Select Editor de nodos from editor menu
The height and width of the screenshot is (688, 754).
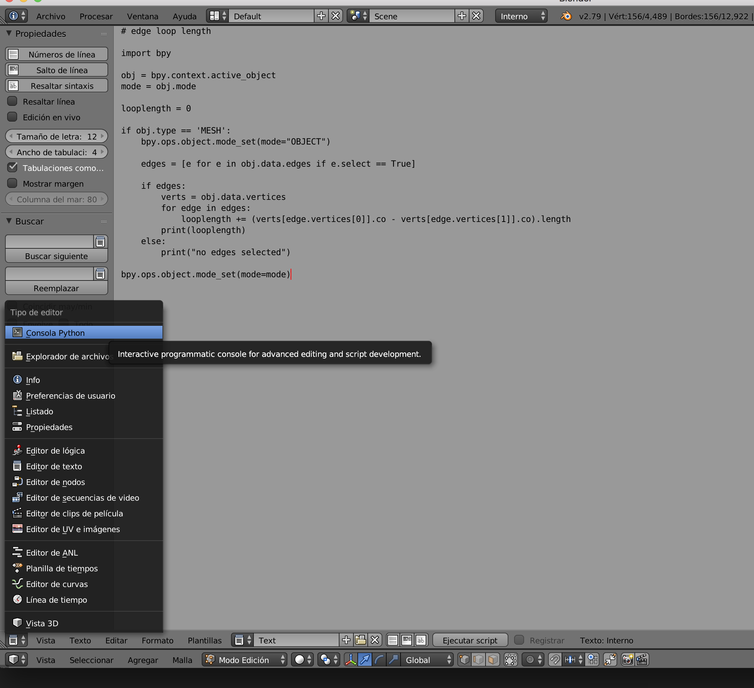(x=55, y=482)
